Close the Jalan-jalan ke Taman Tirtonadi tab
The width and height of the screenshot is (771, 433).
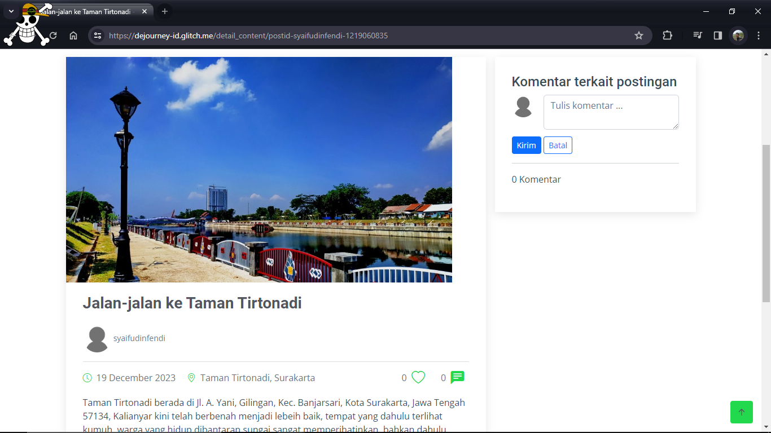pos(144,11)
